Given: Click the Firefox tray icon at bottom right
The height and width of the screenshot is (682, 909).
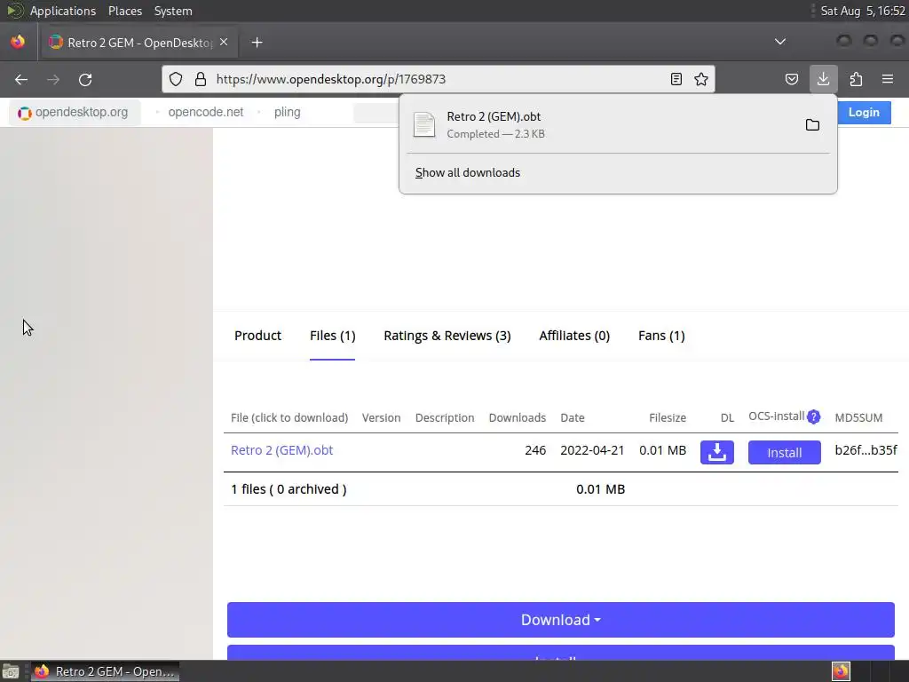Looking at the screenshot, I should 841,671.
